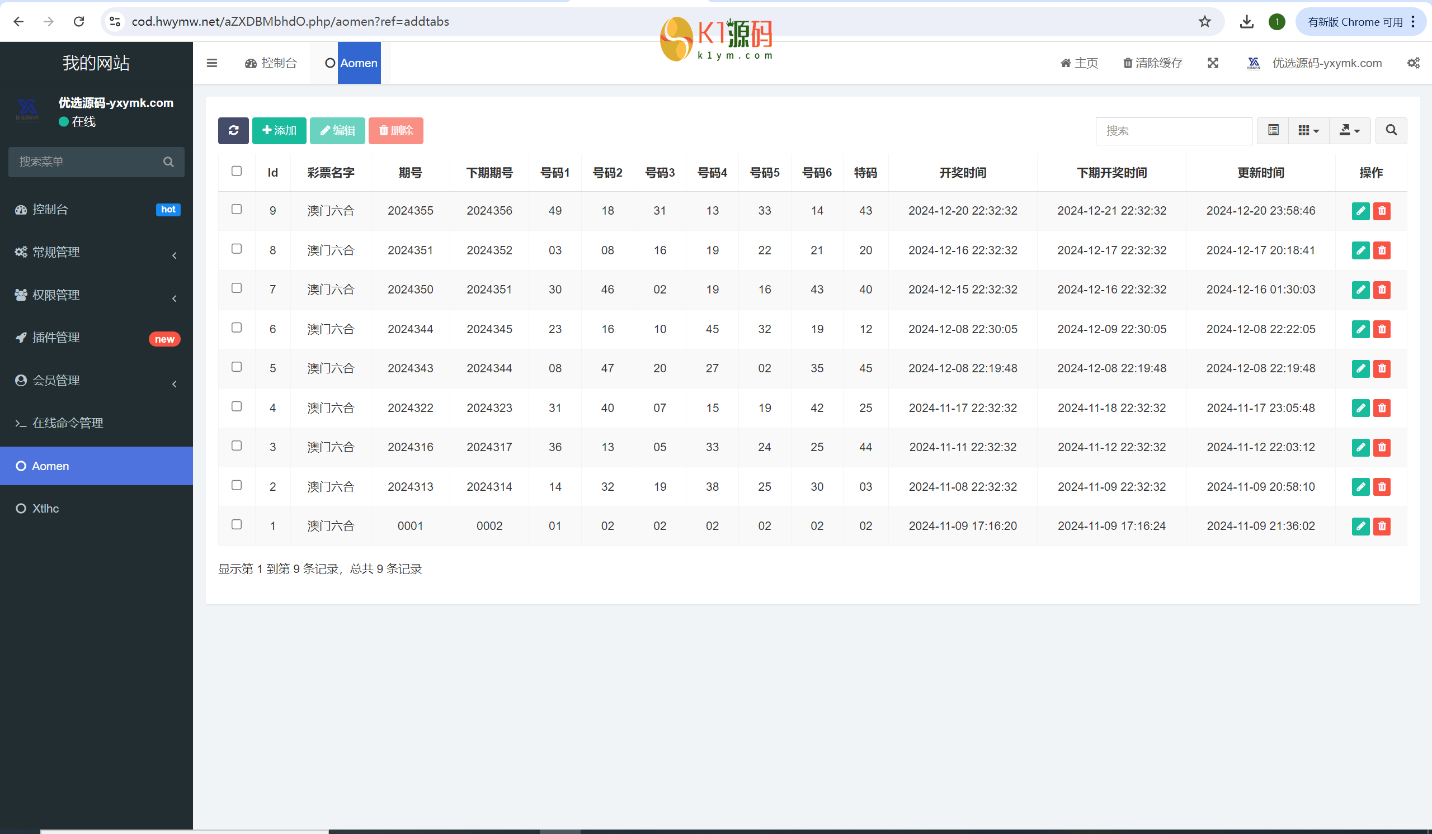Click the refresh table icon button
The width and height of the screenshot is (1432, 834).
(233, 131)
